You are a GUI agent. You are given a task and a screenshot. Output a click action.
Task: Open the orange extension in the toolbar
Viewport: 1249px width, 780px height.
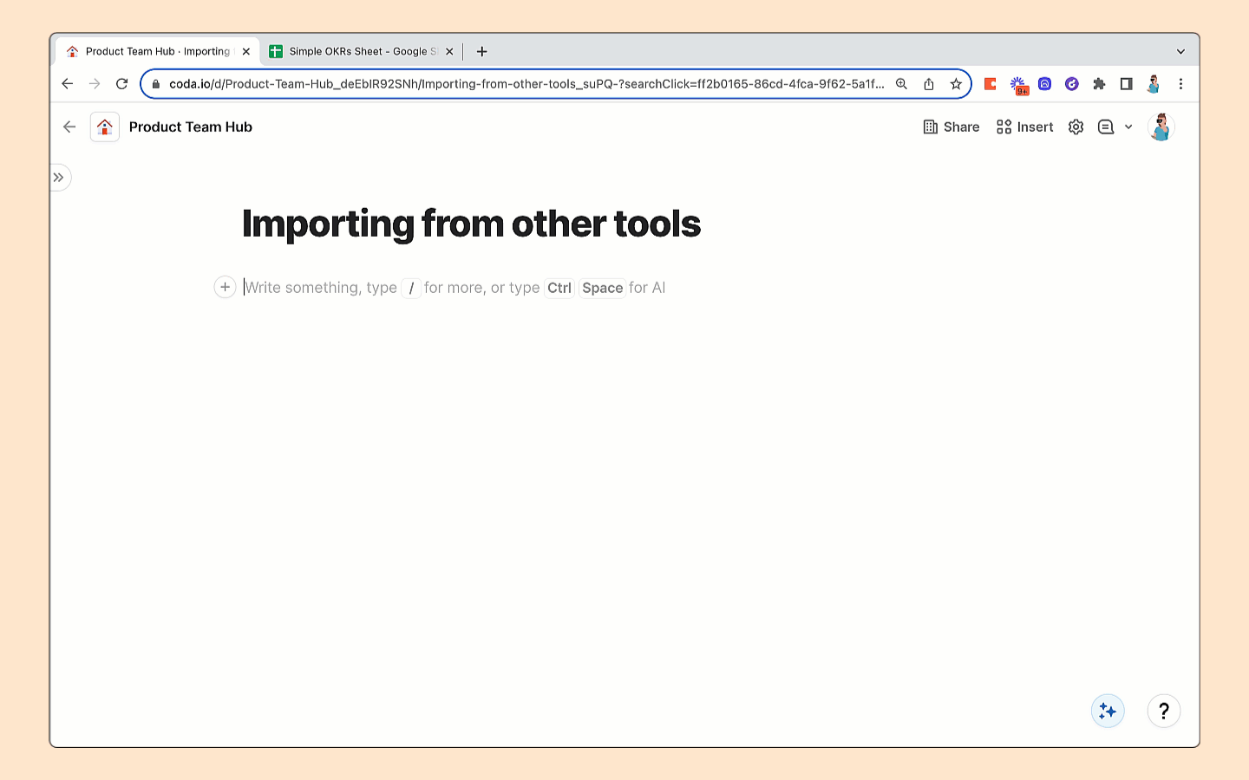(x=990, y=84)
